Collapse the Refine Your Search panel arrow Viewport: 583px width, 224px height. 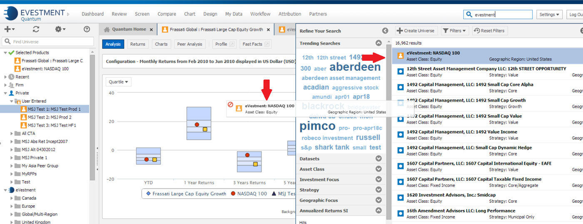385,31
